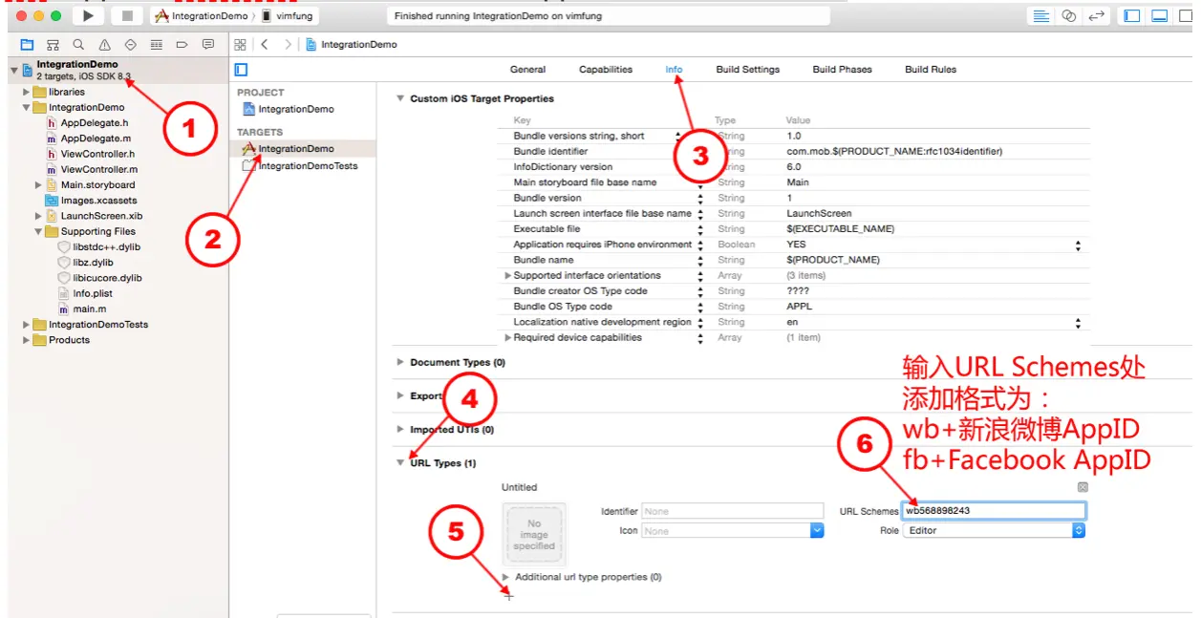
Task: Click the No image specified well
Action: pyautogui.click(x=534, y=535)
